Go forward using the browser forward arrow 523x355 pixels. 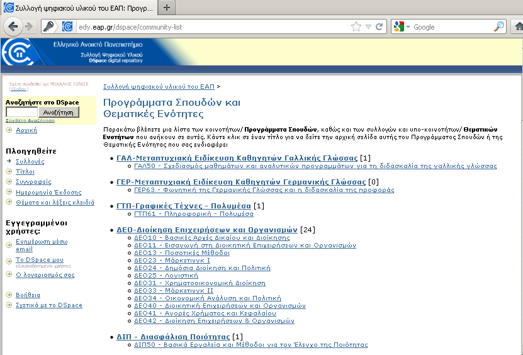click(29, 26)
